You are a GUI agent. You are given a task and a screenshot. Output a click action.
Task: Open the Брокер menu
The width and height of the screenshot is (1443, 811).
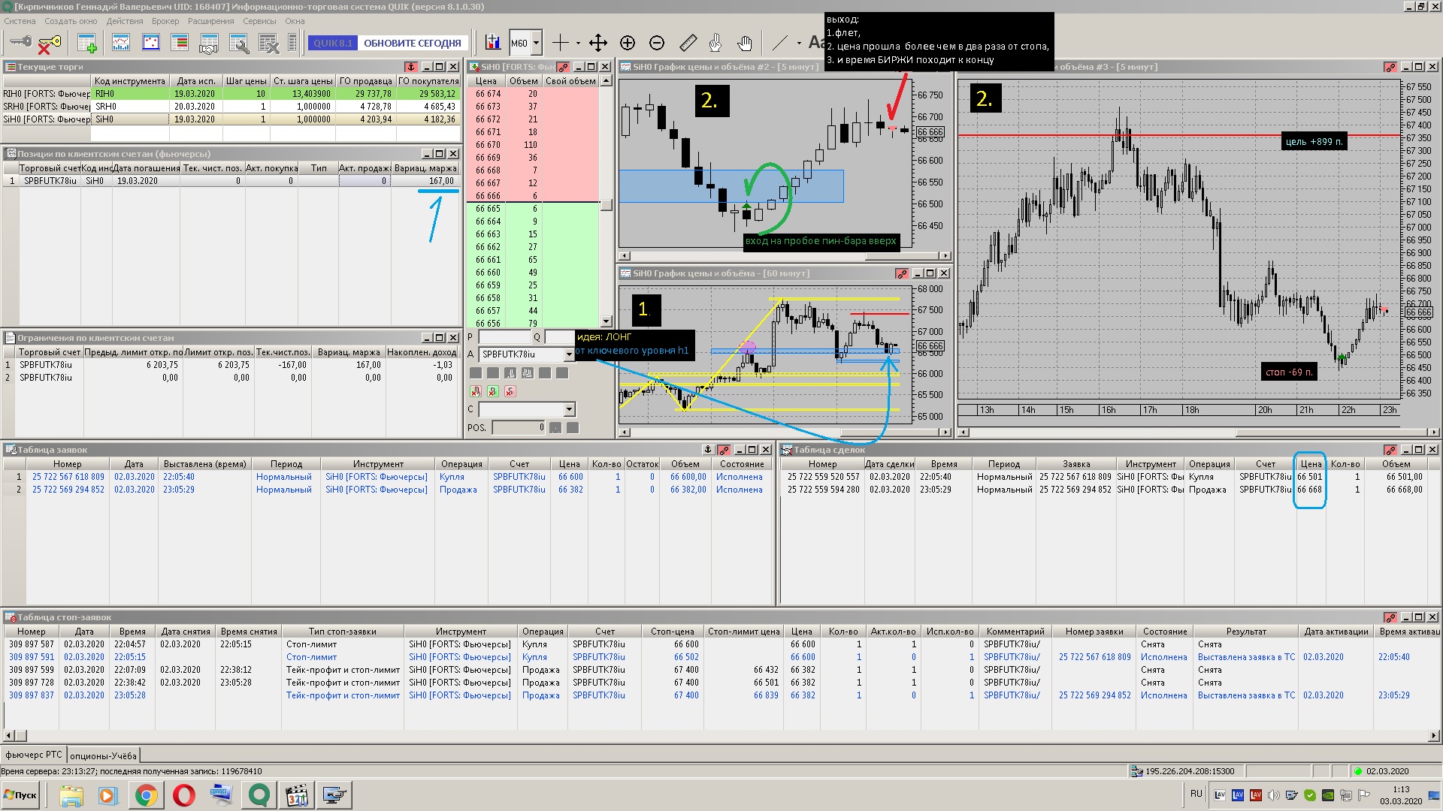click(165, 21)
